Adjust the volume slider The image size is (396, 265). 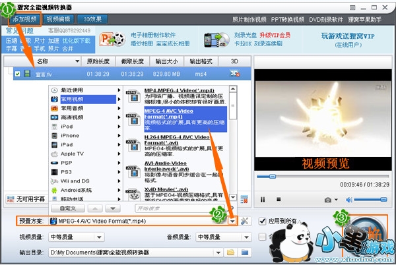pyautogui.click(x=371, y=200)
